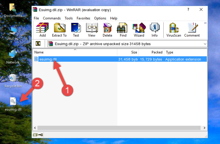Open Extract To from the toolbar
Image resolution: width=220 pixels, height=144 pixels.
click(59, 30)
